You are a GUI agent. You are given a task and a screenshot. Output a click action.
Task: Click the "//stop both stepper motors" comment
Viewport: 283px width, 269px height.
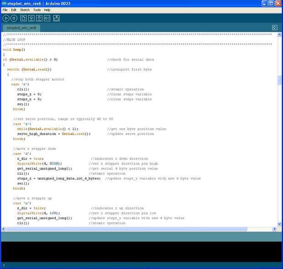[37, 79]
